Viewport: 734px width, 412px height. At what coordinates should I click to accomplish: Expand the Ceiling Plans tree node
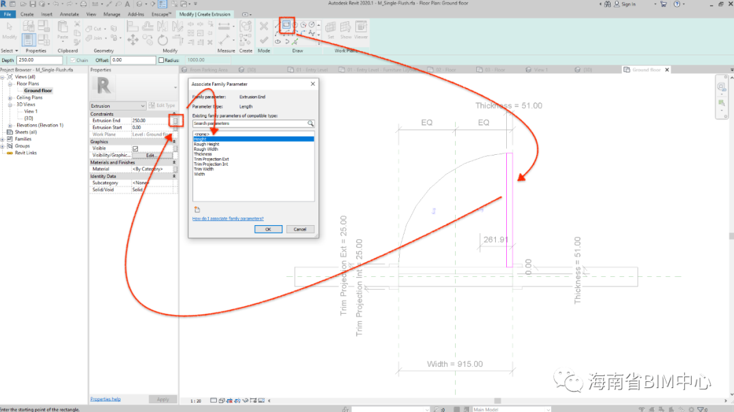10,98
